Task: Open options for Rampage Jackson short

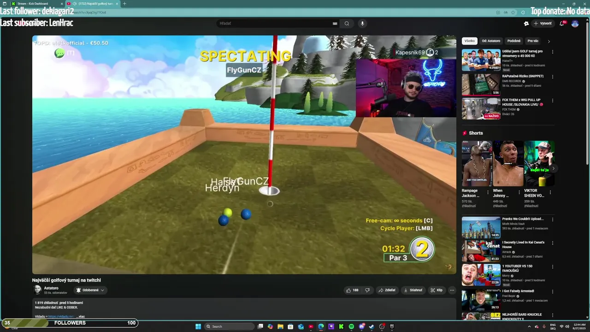Action: pos(488,192)
